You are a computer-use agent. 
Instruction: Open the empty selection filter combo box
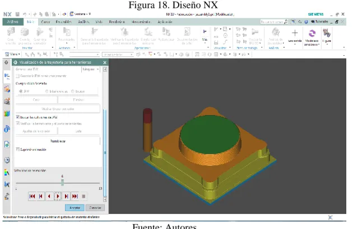pyautogui.click(x=85, y=55)
